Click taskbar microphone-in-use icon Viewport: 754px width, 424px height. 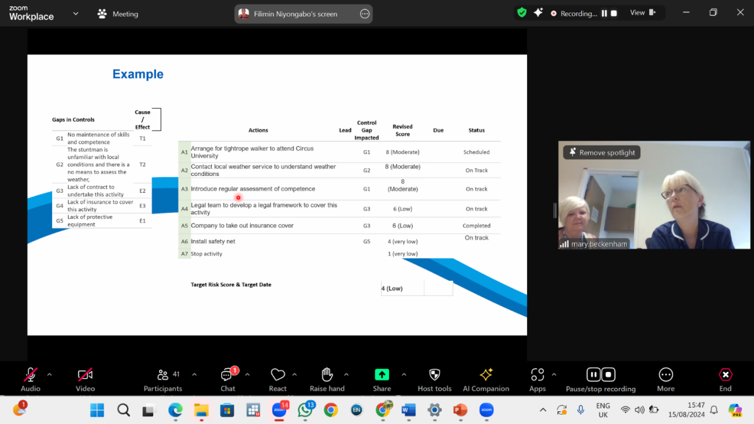point(581,410)
